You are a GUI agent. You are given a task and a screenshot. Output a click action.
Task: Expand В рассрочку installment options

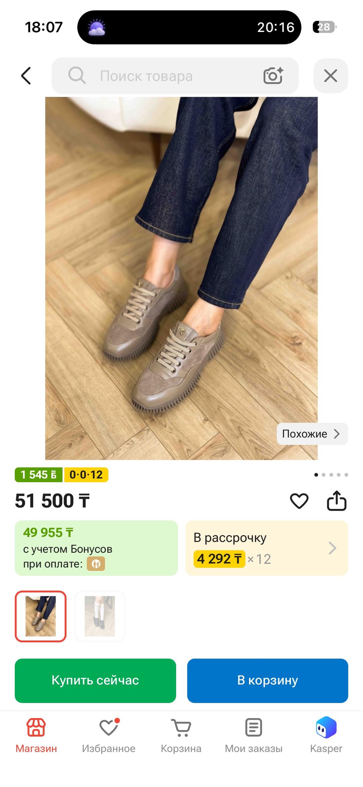(x=267, y=548)
